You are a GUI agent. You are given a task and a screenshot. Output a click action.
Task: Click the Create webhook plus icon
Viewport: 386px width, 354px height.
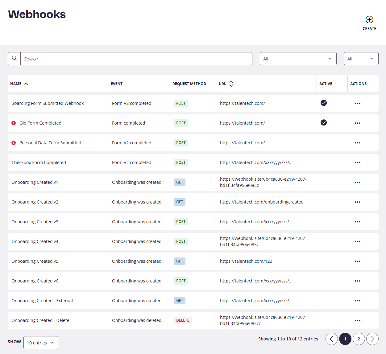pos(369,19)
